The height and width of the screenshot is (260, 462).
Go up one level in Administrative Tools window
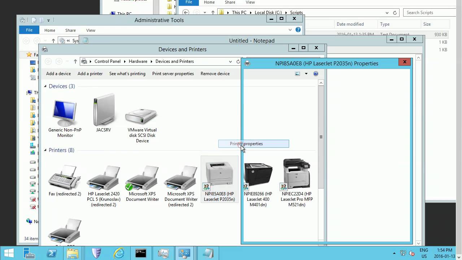point(53,41)
